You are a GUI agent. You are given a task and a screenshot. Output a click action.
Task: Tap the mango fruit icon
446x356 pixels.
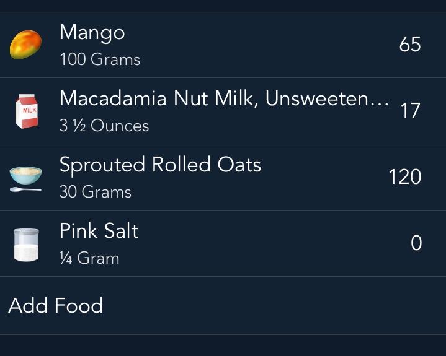[26, 45]
